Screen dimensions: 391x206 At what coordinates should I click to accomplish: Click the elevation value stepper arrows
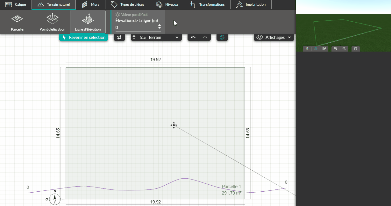pyautogui.click(x=160, y=27)
